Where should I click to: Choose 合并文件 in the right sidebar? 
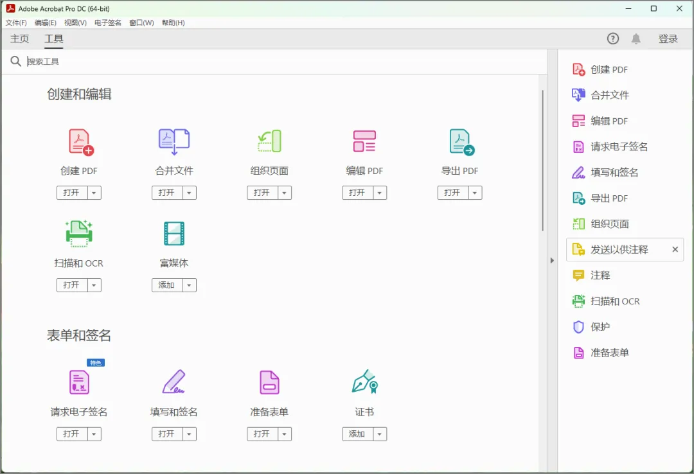tap(625, 95)
